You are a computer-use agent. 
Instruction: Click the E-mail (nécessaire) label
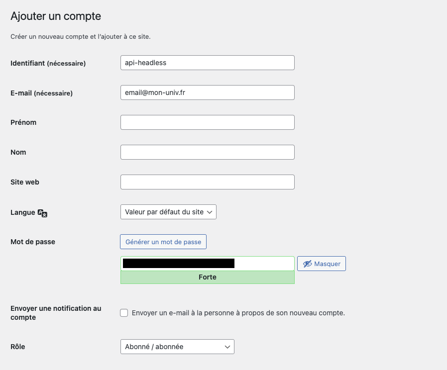point(41,93)
